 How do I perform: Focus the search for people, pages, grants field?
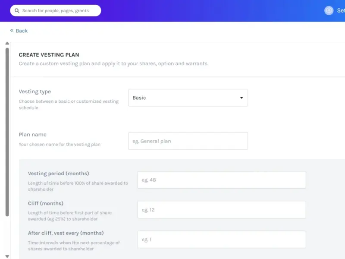pos(56,10)
